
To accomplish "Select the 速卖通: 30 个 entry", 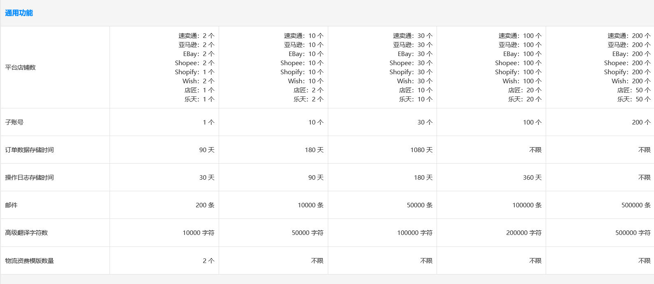I will coord(413,36).
